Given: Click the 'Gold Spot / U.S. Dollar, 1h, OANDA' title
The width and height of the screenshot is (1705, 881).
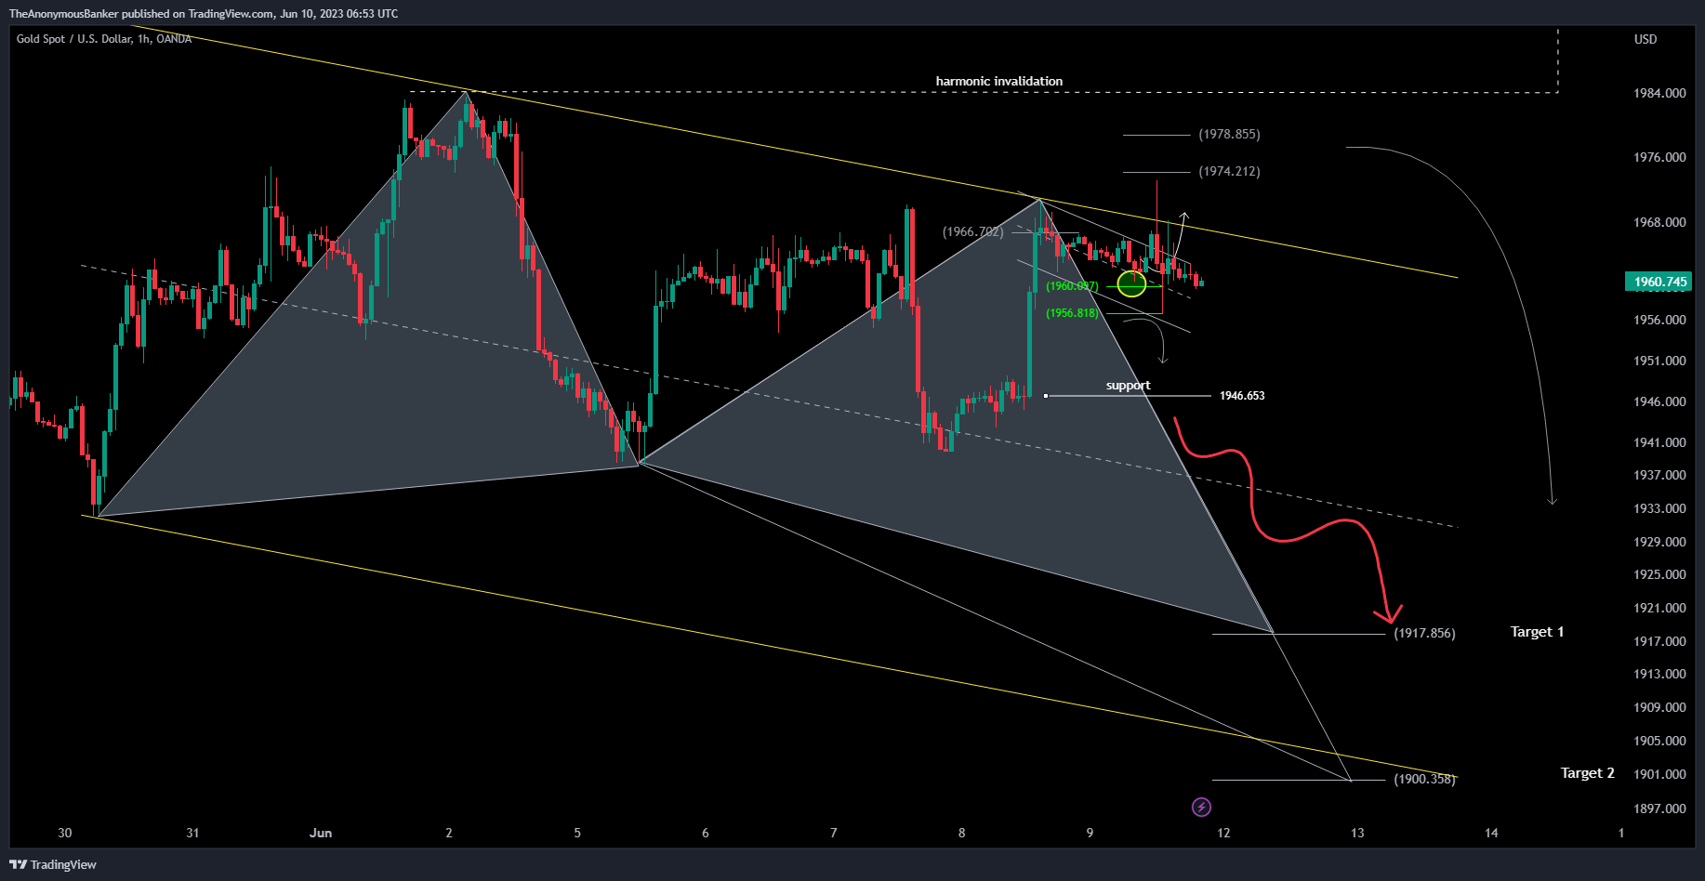Looking at the screenshot, I should [x=104, y=39].
